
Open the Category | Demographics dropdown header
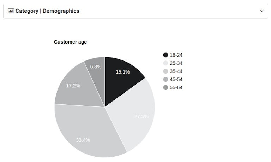tap(135, 11)
